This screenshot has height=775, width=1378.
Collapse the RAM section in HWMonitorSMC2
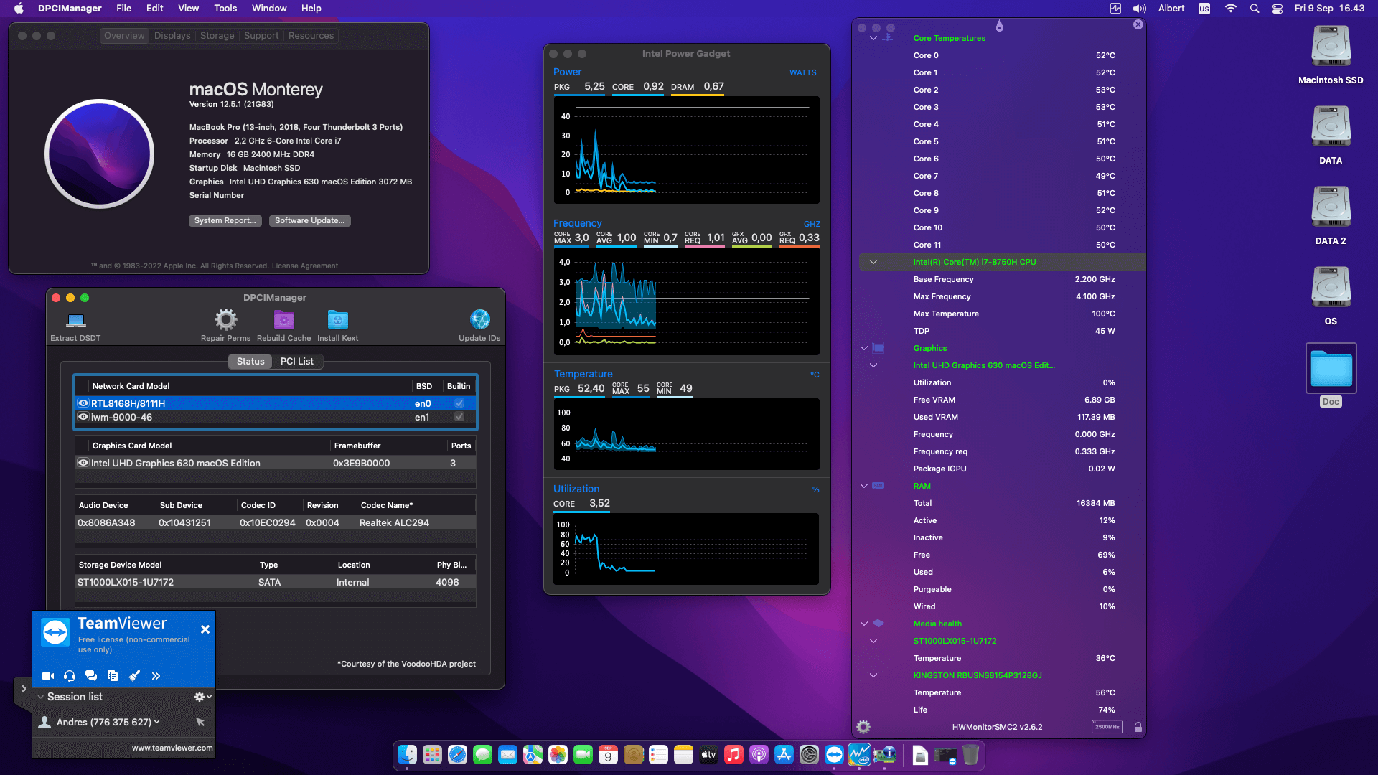(x=864, y=486)
